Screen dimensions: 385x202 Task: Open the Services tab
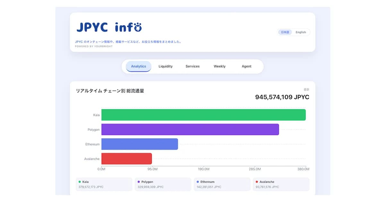click(x=193, y=66)
